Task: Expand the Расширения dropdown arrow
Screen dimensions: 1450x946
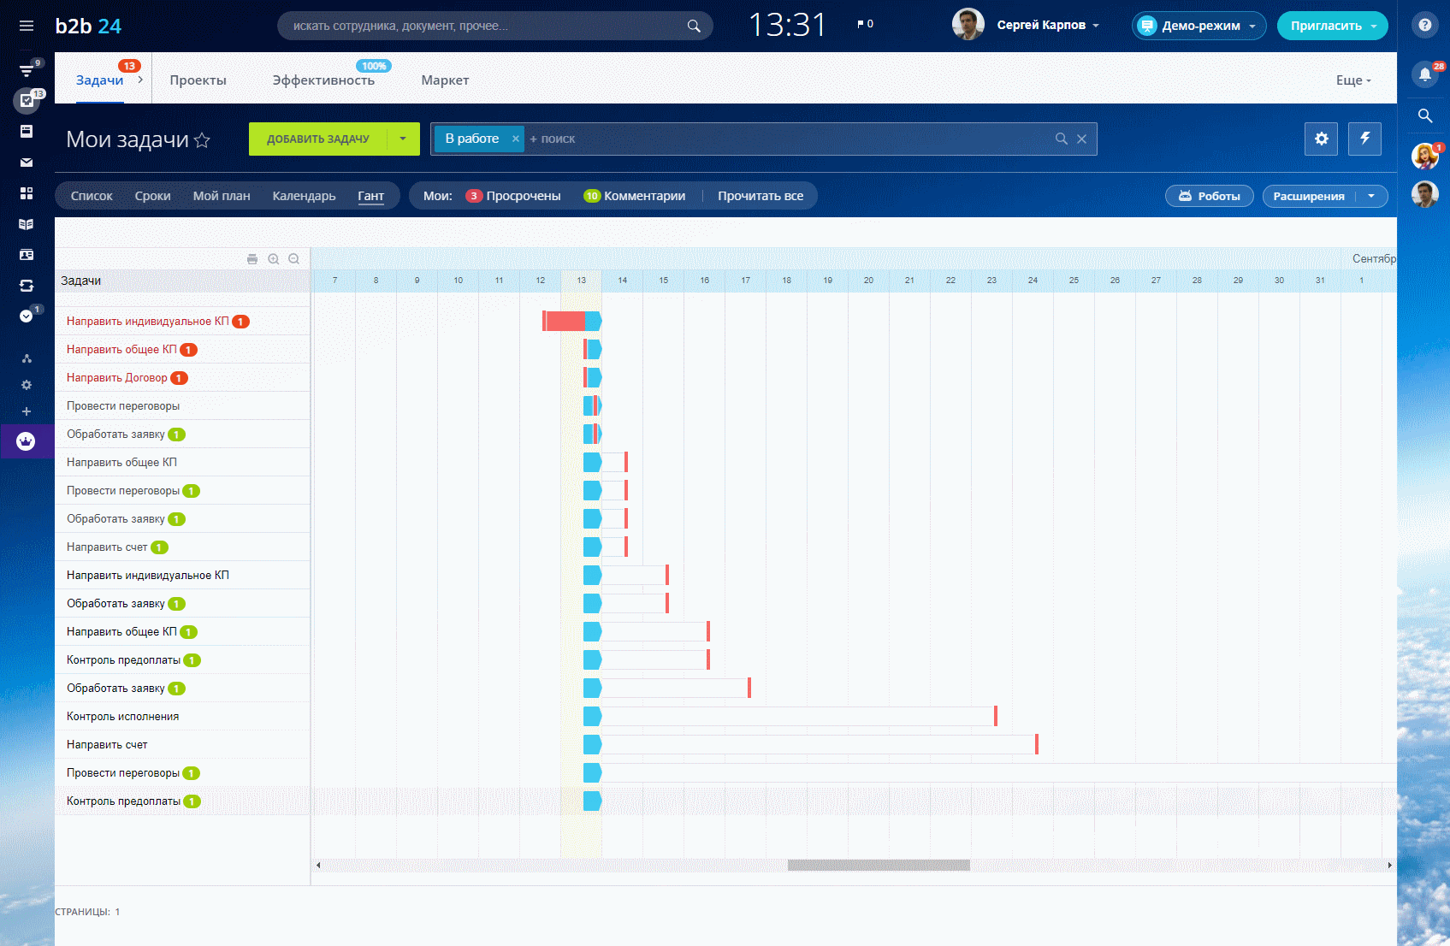Action: [x=1371, y=196]
